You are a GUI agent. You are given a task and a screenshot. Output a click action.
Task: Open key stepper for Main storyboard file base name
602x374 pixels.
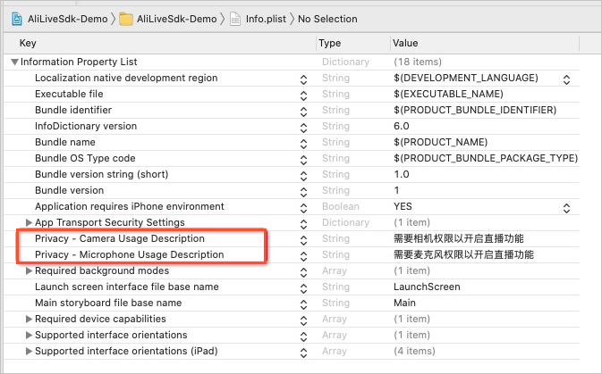304,304
